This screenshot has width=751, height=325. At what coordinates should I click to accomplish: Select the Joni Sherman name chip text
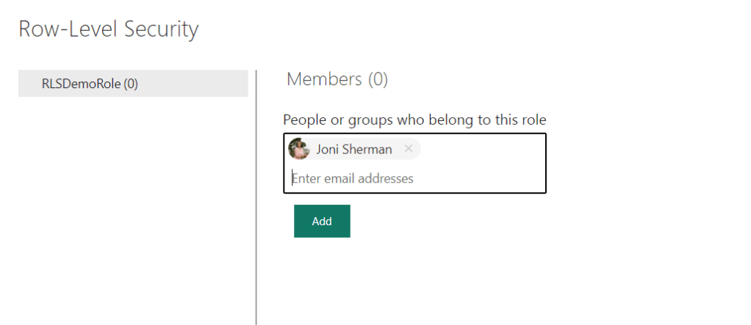[x=353, y=150]
